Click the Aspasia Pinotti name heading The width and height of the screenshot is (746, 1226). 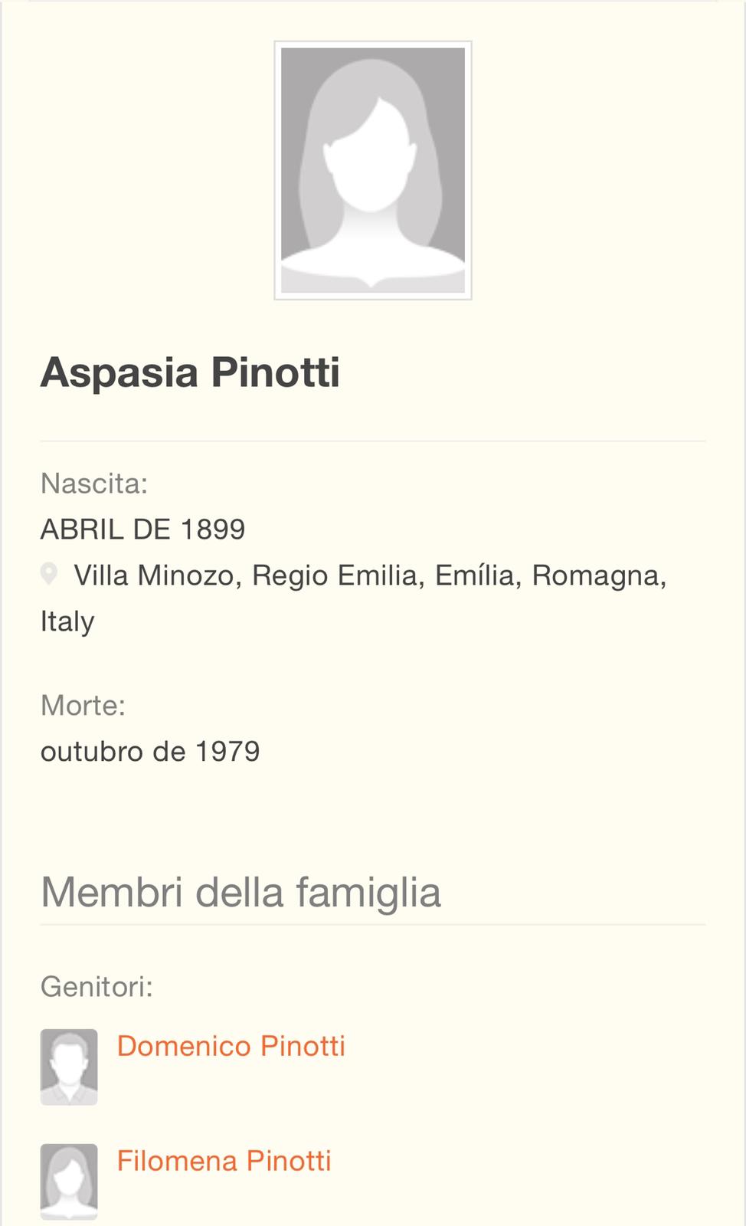click(190, 373)
